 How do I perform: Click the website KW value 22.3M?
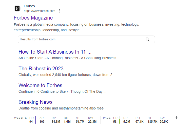pyautogui.click(x=92, y=122)
